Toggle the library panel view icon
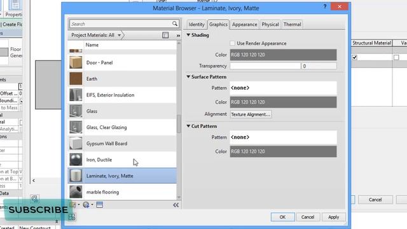The width and height of the screenshot is (407, 229). [x=165, y=35]
